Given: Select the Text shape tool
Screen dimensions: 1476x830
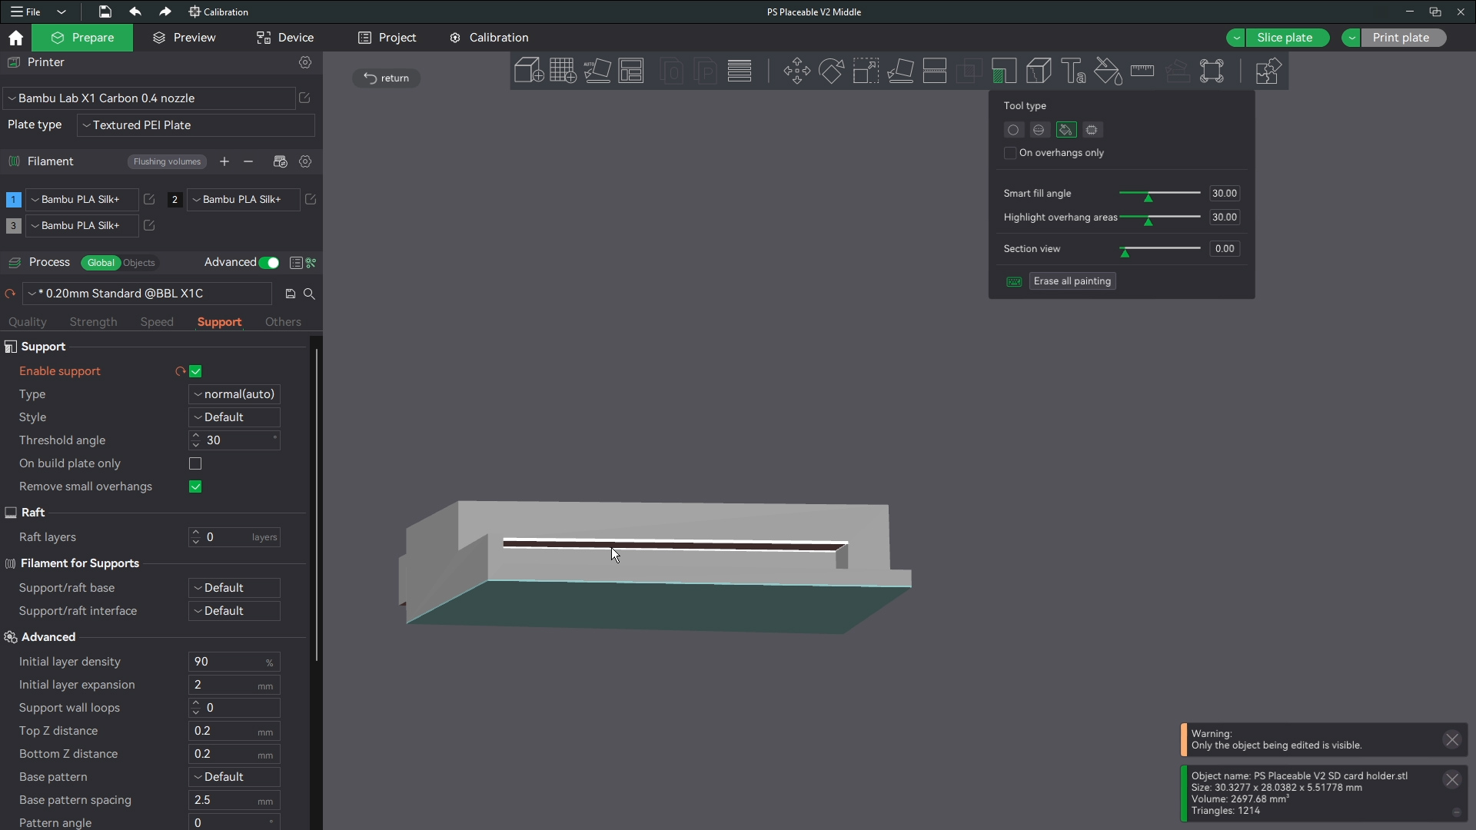Looking at the screenshot, I should coord(1073,71).
